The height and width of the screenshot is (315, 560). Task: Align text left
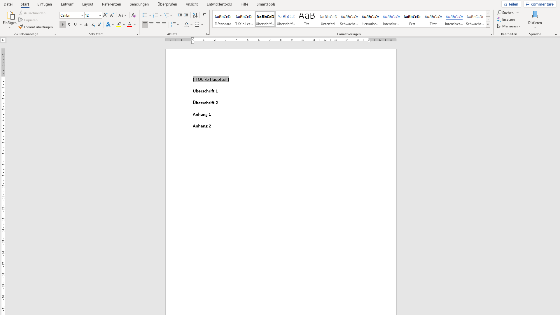(145, 24)
